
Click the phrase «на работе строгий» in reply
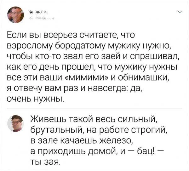(133, 129)
